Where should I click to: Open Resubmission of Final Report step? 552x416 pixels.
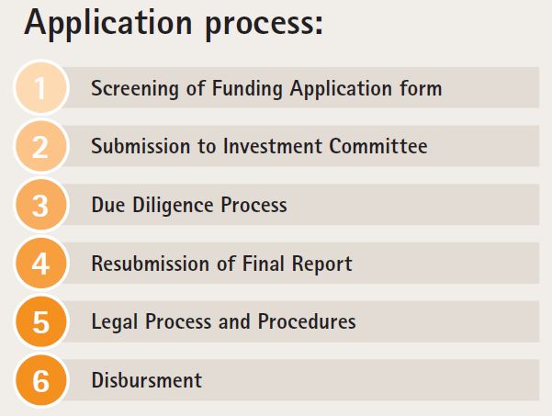point(221,264)
